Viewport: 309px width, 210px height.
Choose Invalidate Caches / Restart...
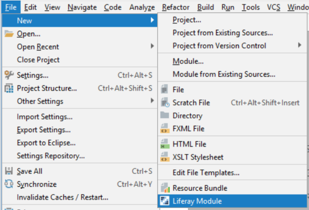80,197
